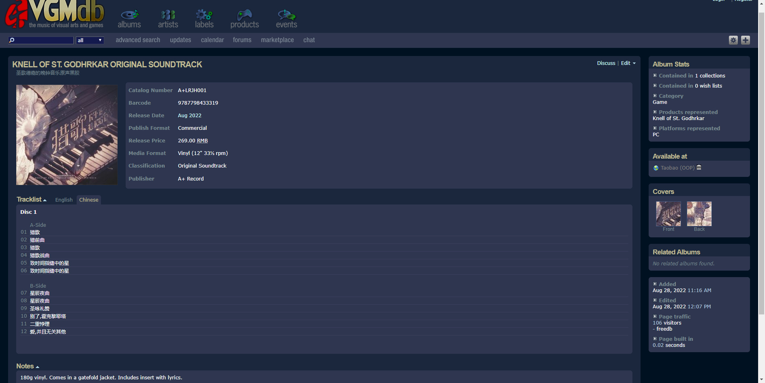
Task: Click the Vinyl media format value
Action: point(203,153)
